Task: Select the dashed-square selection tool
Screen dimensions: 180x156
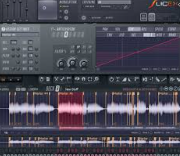Action: [x=90, y=79]
